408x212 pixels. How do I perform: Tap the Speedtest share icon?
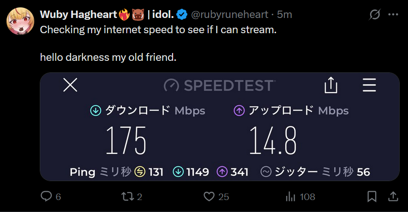pos(331,85)
